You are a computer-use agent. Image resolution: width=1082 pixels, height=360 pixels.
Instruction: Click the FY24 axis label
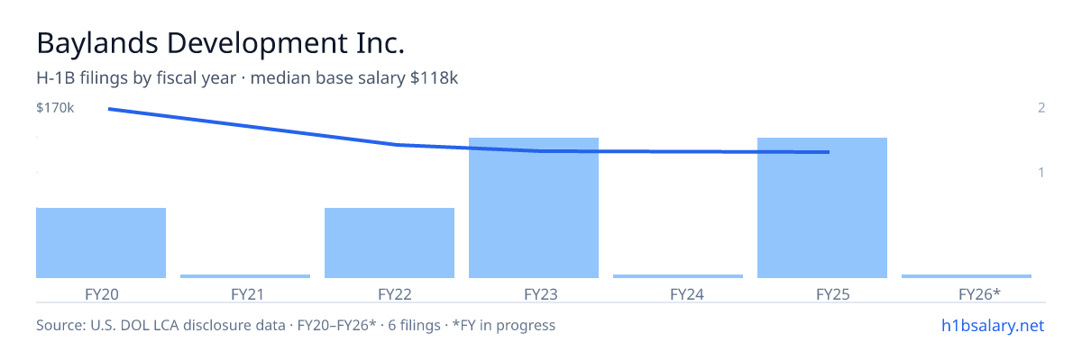[x=678, y=293]
